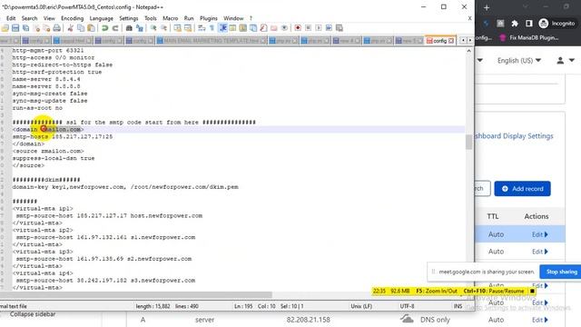Click the green Undo arrow
This screenshot has width=581, height=327.
point(105,28)
